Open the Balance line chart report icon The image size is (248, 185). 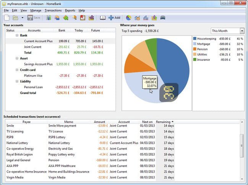[x=146, y=18]
